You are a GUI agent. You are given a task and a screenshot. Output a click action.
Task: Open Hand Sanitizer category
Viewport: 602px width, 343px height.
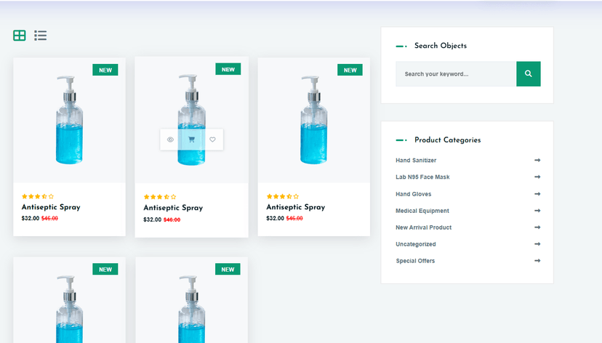pos(416,161)
